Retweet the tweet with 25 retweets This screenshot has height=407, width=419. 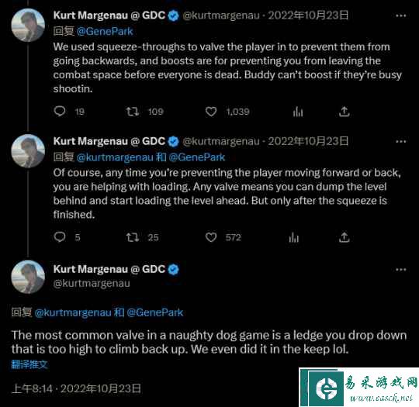click(133, 237)
